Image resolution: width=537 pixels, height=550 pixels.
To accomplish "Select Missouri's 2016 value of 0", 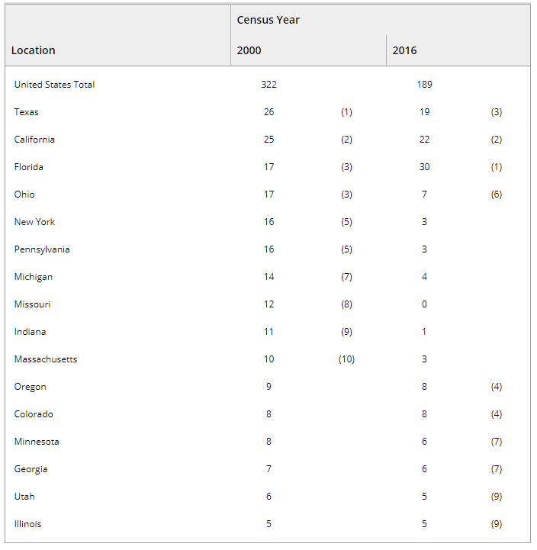I will [424, 304].
